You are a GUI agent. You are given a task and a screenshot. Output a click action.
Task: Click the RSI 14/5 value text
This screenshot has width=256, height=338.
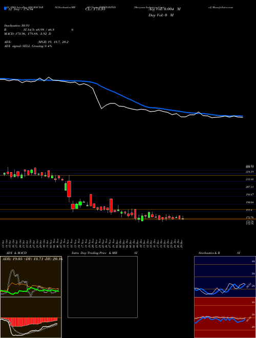[39, 30]
